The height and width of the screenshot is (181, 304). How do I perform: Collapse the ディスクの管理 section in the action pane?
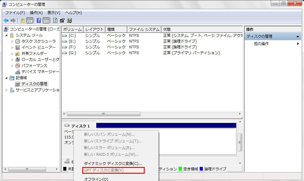coord(298,37)
